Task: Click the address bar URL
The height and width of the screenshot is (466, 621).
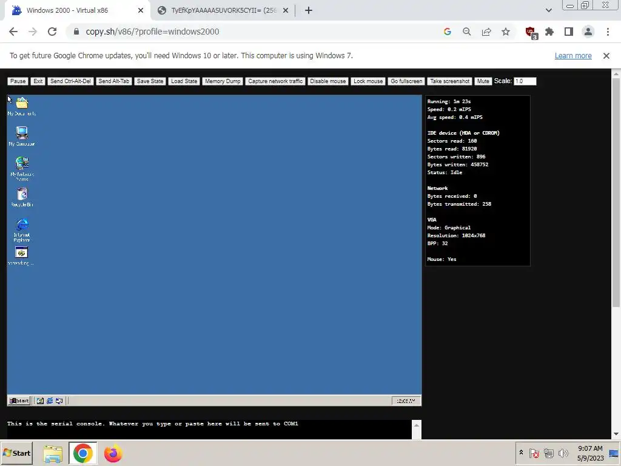Action: (152, 32)
